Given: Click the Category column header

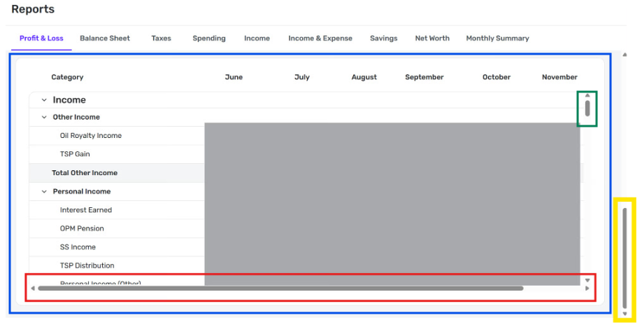Looking at the screenshot, I should [x=67, y=77].
